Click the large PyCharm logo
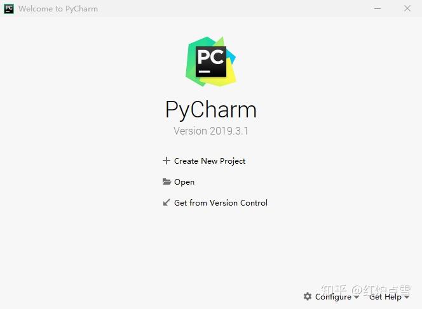The width and height of the screenshot is (422, 309). point(211,62)
